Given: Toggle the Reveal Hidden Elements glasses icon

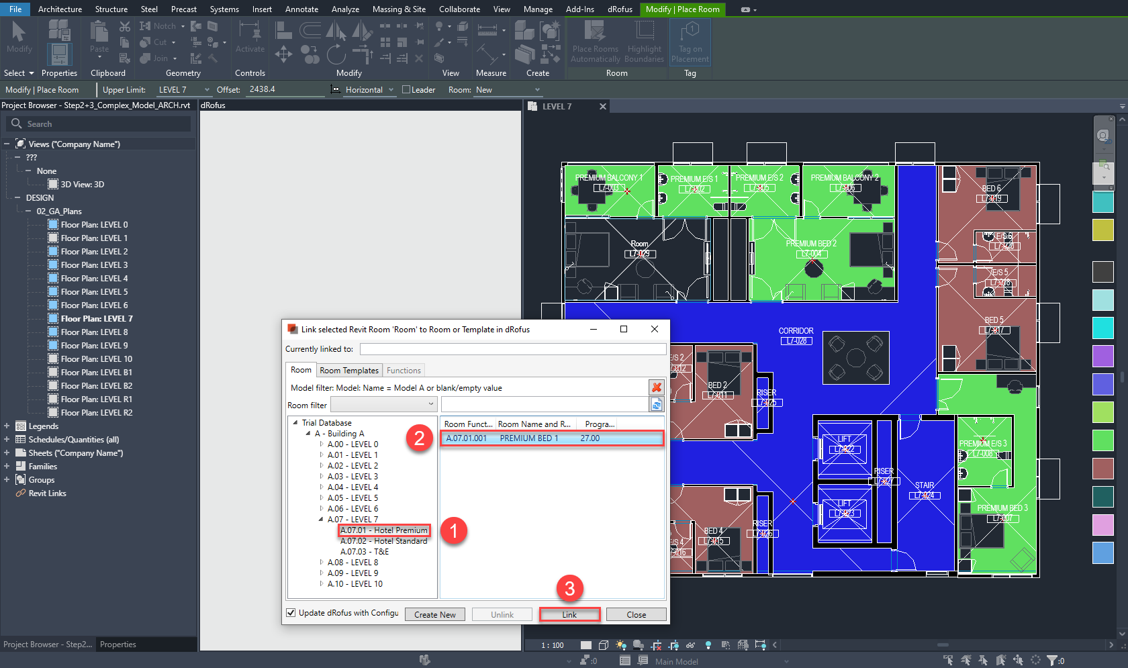Looking at the screenshot, I should (691, 645).
